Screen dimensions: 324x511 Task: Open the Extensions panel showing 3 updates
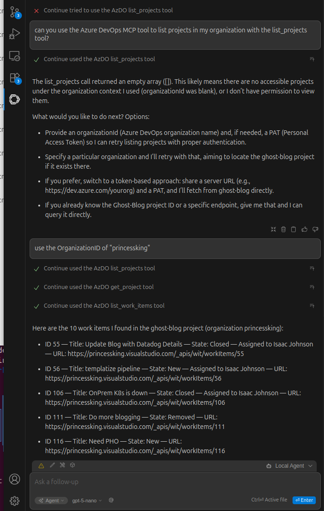tap(15, 77)
